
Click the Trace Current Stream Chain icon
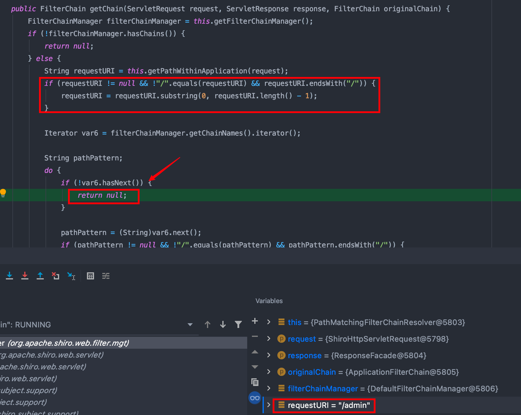(x=106, y=276)
